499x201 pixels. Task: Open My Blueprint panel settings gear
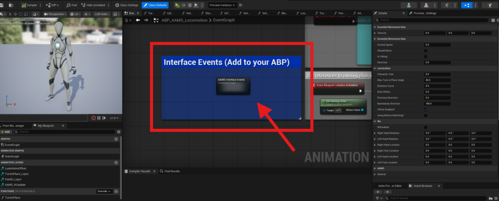click(118, 131)
